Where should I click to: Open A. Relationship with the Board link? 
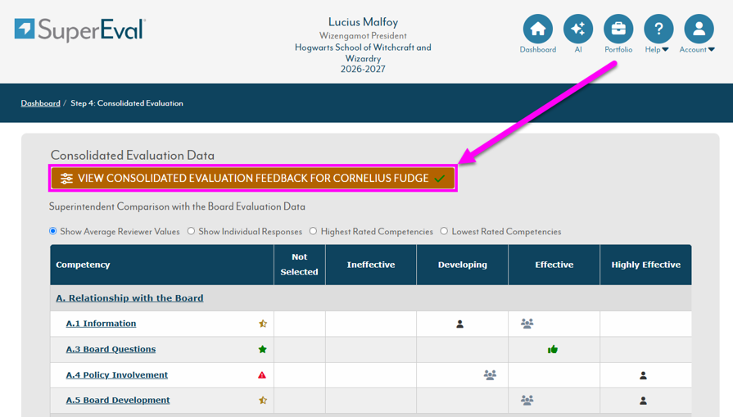129,298
